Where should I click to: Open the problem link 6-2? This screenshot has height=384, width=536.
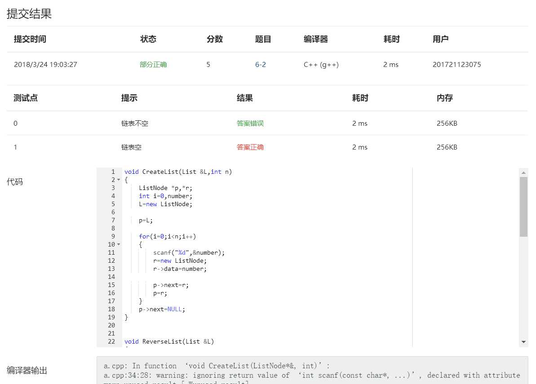[x=261, y=65]
